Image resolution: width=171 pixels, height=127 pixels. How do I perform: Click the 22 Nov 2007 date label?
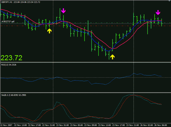pos(6,125)
